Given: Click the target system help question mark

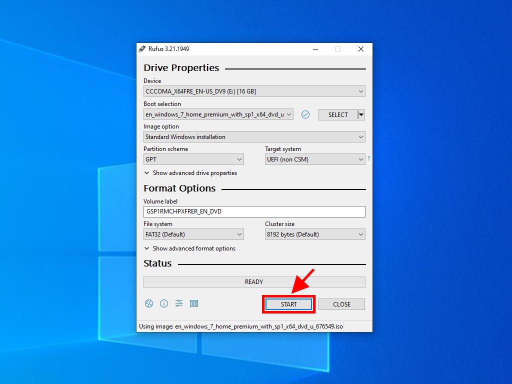Looking at the screenshot, I should tap(369, 158).
